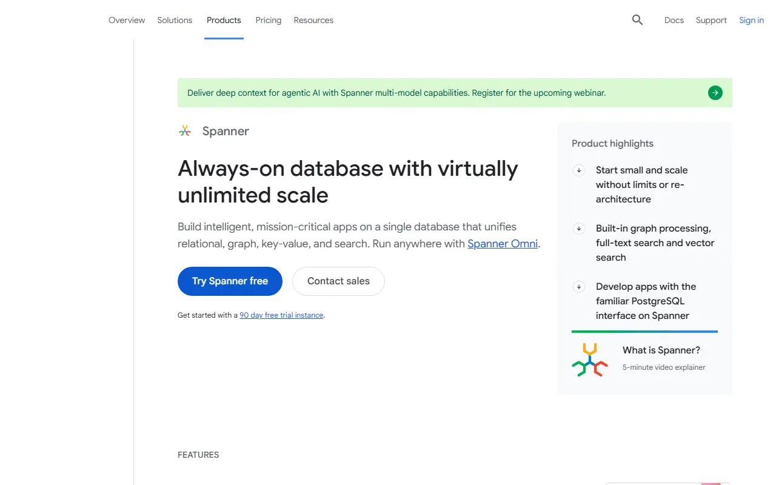Screen dimensions: 776x485
Task: Click the small Spanner logo beside the title
Action: (185, 131)
